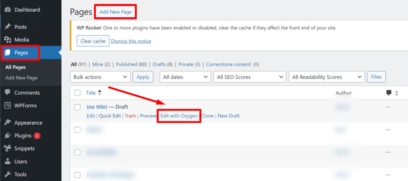The image size is (408, 181).
Task: Check the select-all checkbox beside Title
Action: click(77, 93)
